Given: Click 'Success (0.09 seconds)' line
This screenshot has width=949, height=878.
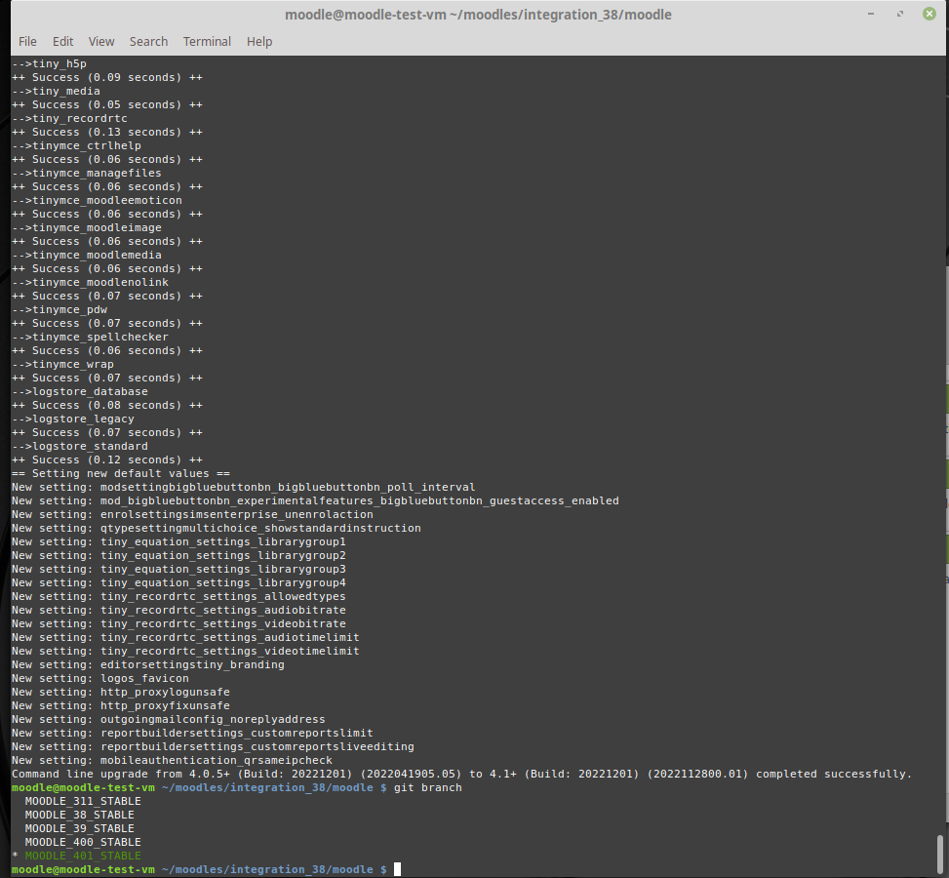Looking at the screenshot, I should (107, 77).
